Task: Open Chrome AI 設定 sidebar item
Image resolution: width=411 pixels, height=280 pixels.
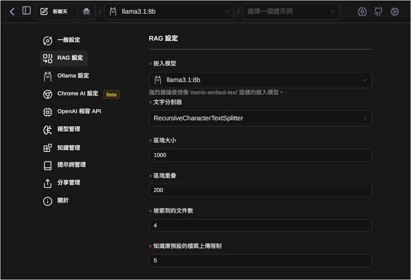Action: coord(71,94)
